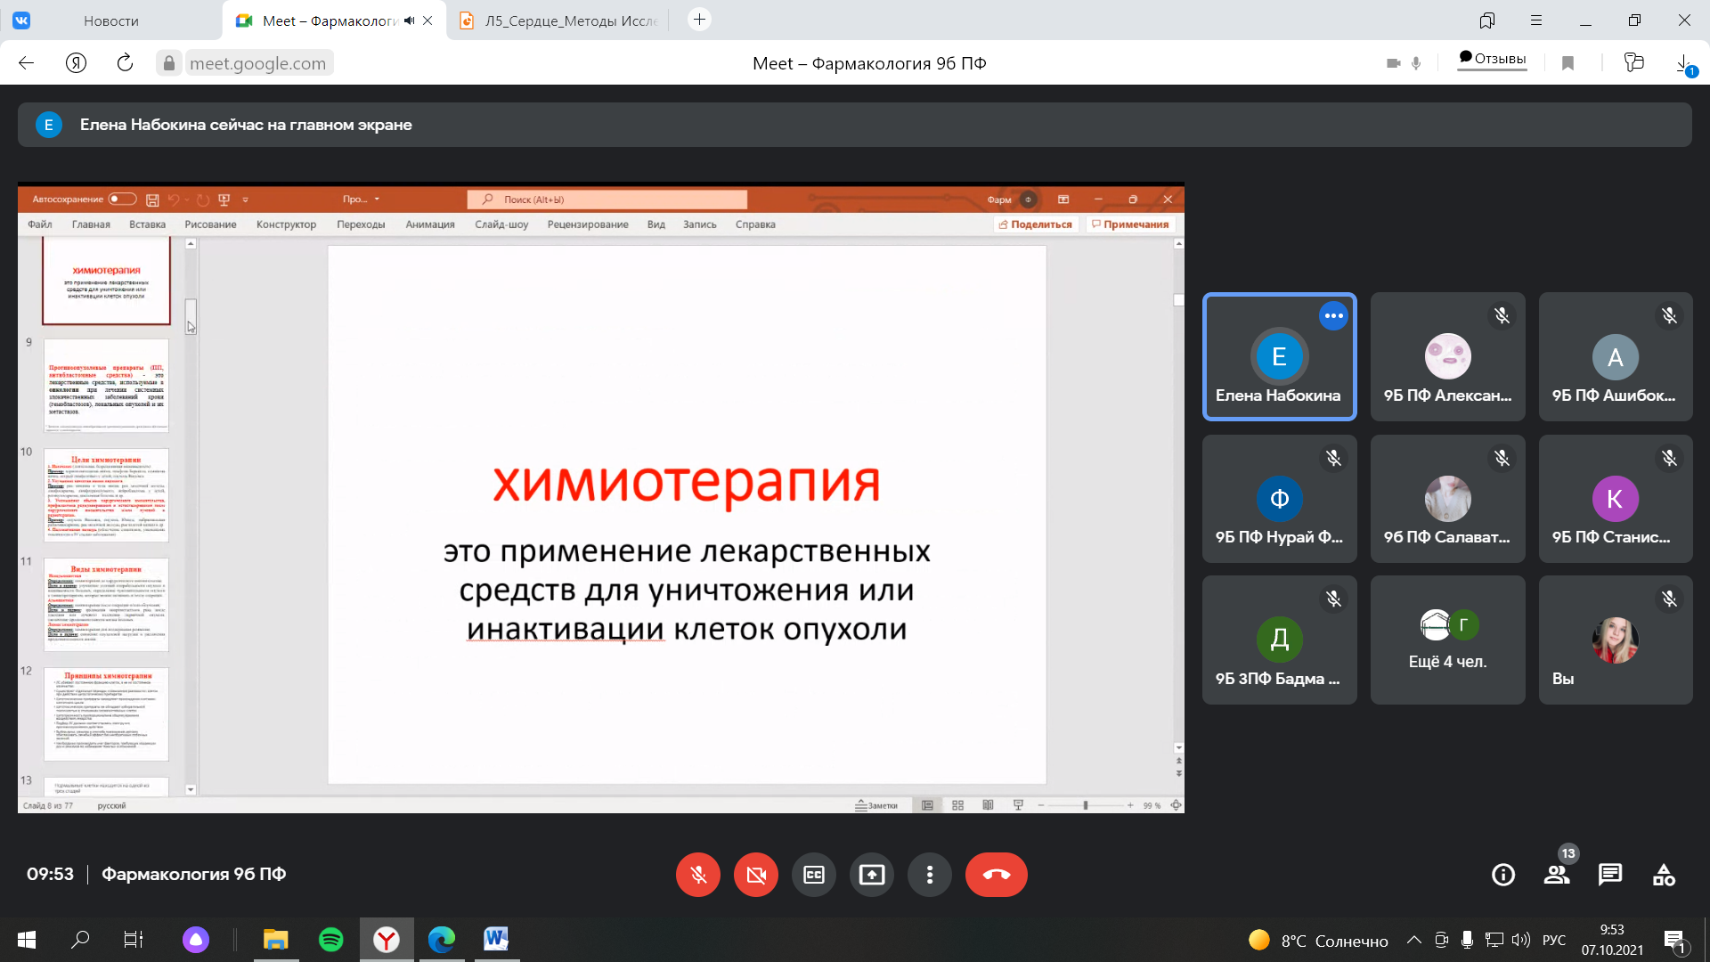The height and width of the screenshot is (962, 1710).
Task: Open browser hamburger menu
Action: 1535,20
